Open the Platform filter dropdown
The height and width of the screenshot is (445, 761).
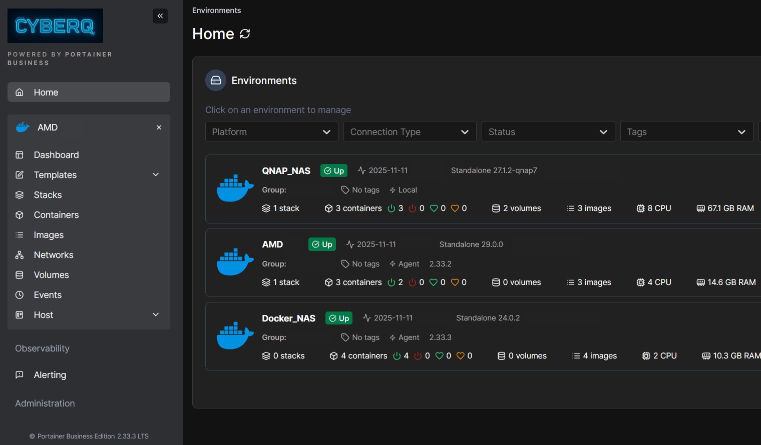[x=271, y=132]
